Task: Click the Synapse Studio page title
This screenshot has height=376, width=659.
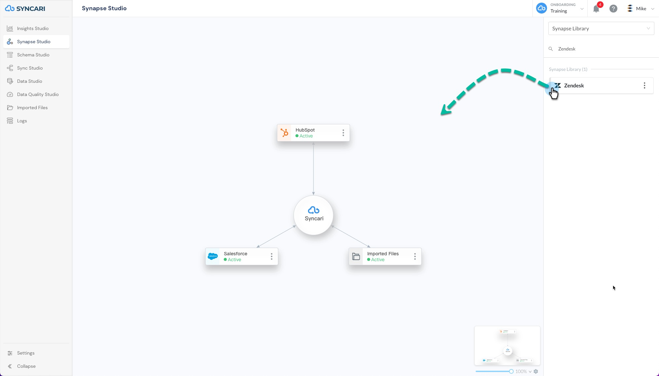Action: (x=104, y=8)
